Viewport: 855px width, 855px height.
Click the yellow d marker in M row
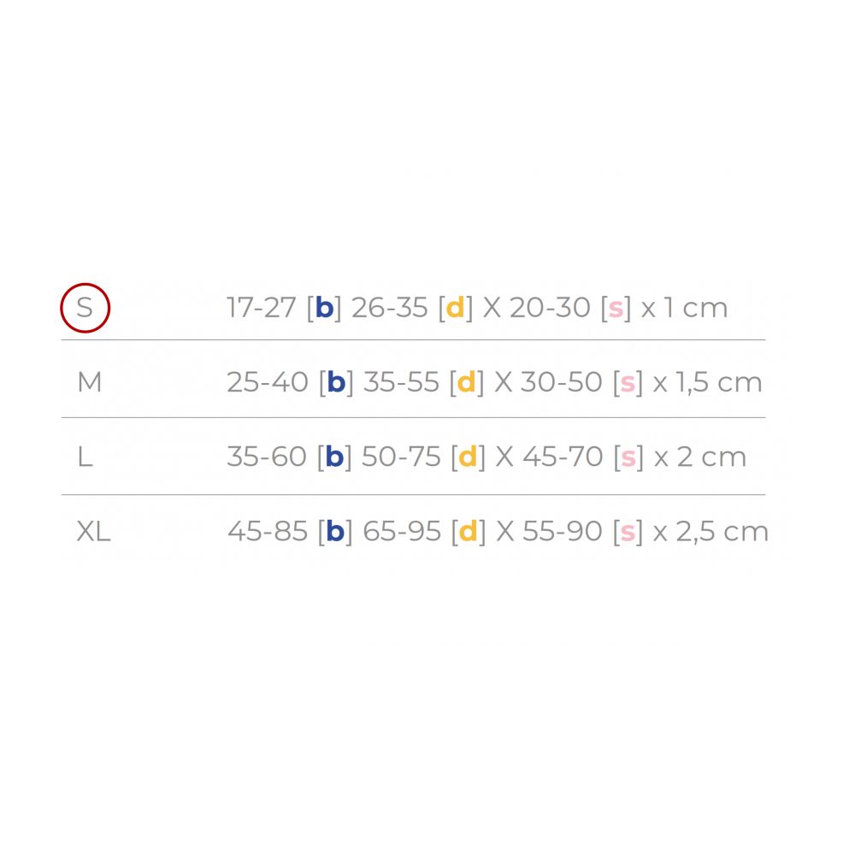(x=466, y=381)
